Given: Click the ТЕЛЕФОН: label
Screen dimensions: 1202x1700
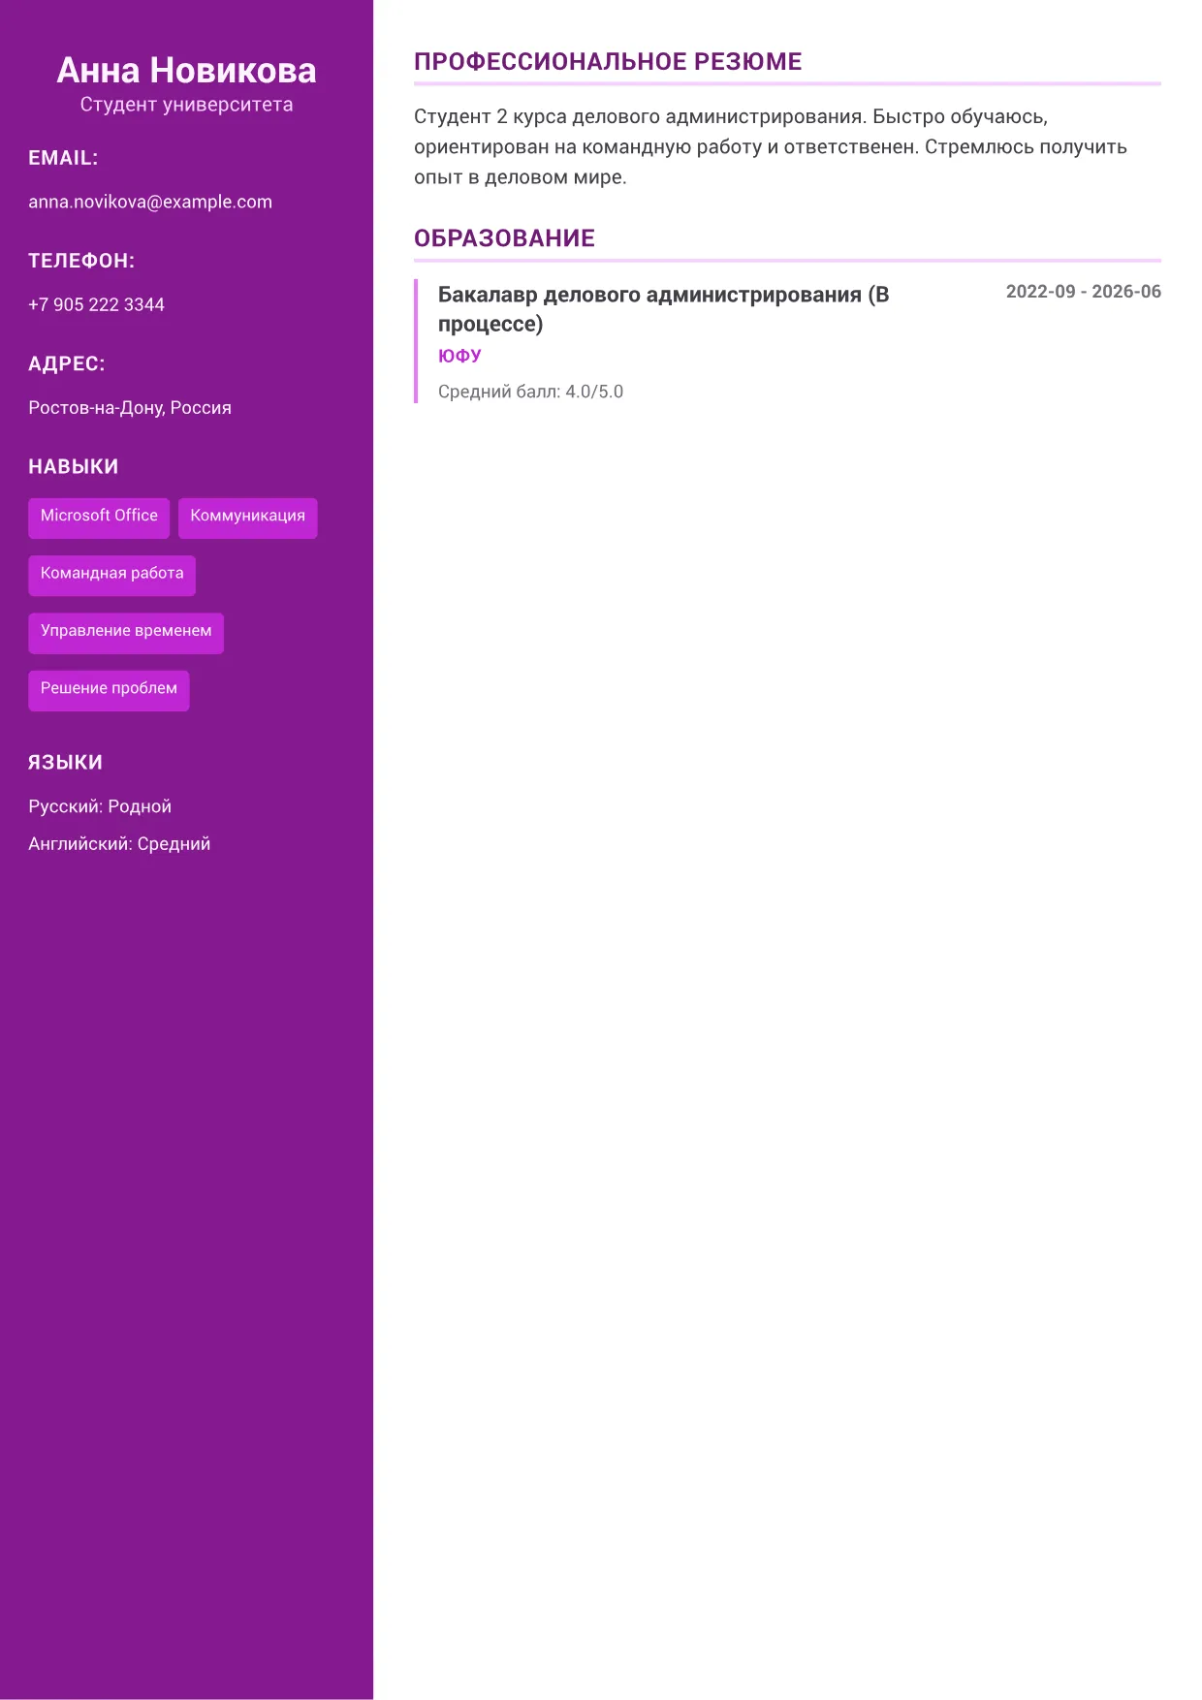Looking at the screenshot, I should click(x=81, y=261).
